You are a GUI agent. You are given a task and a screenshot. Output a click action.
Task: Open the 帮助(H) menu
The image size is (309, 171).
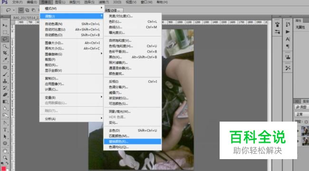coord(162,2)
